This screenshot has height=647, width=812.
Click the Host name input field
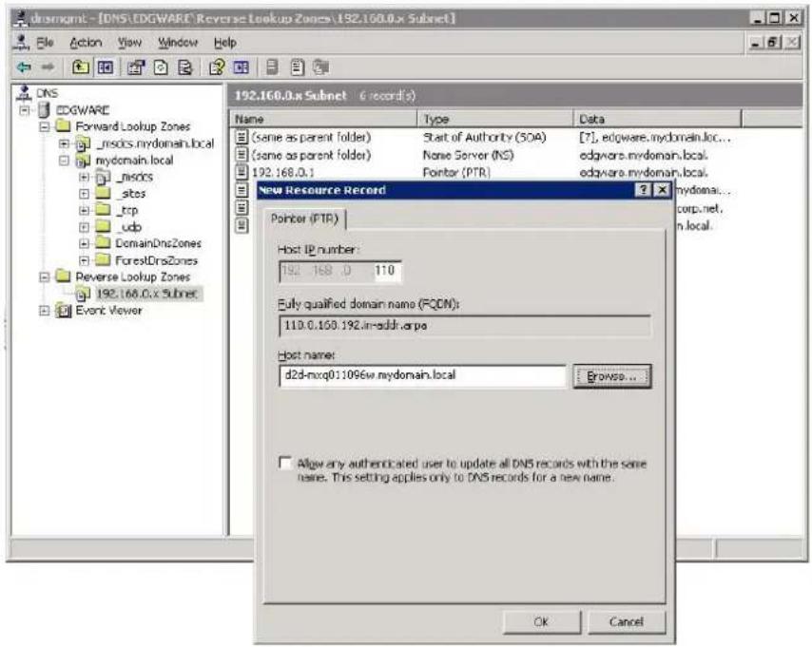[422, 376]
